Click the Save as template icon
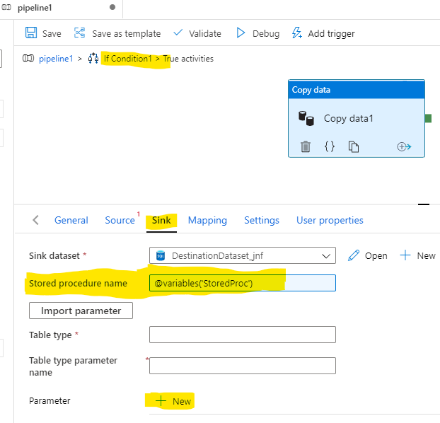 pos(79,33)
